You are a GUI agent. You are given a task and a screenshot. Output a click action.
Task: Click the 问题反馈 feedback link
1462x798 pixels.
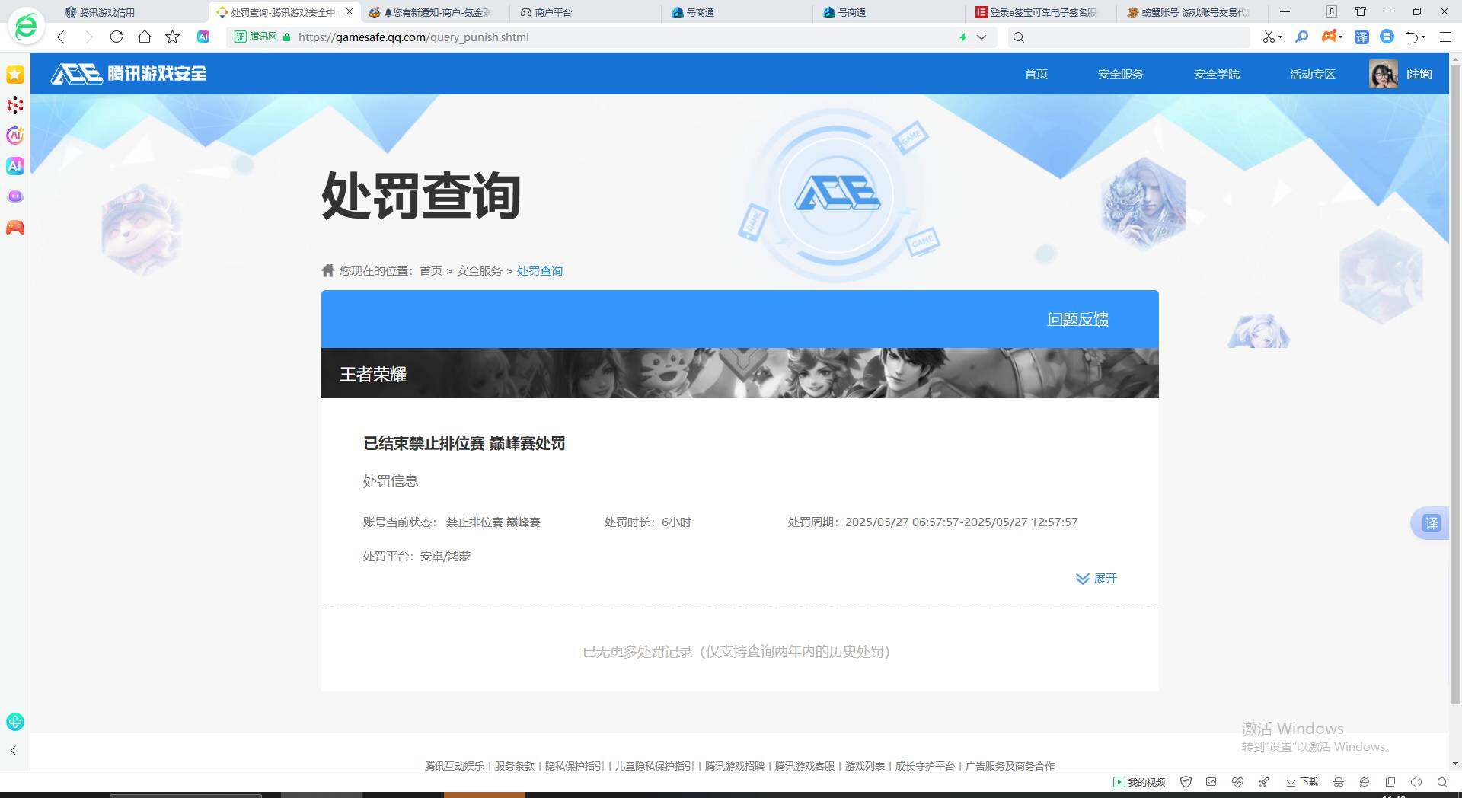1077,319
